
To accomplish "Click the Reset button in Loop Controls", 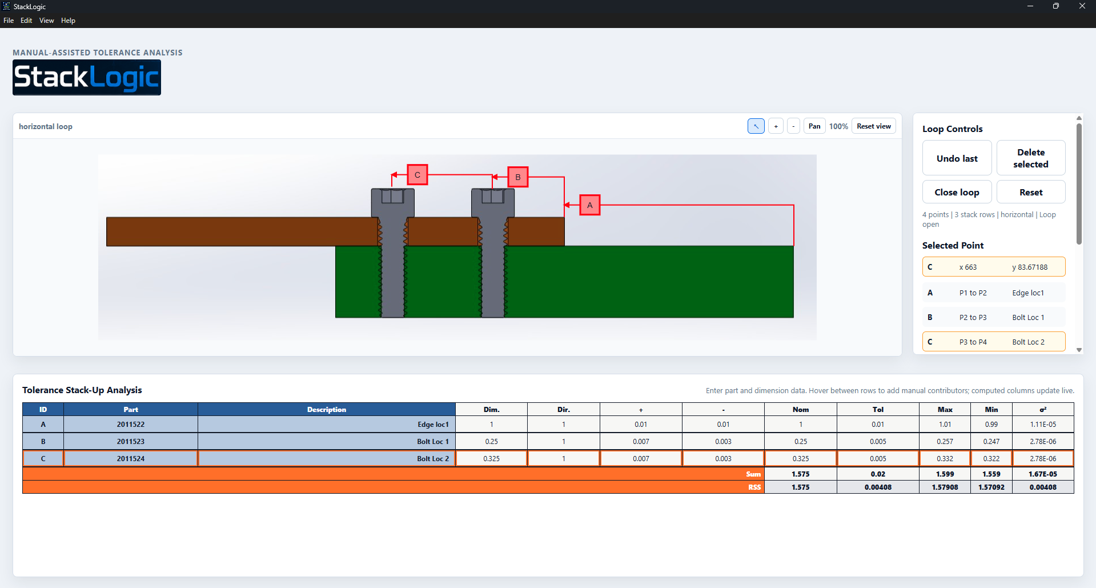I will pos(1031,192).
